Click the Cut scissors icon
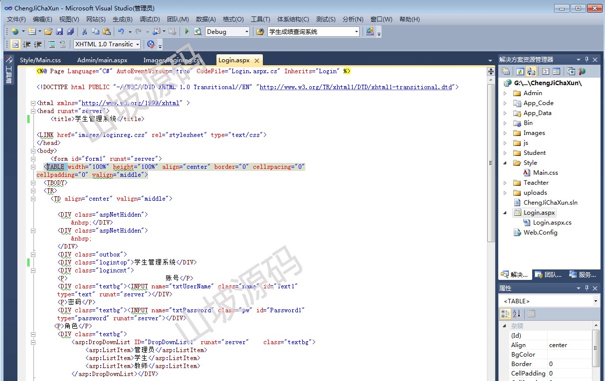This screenshot has height=381, width=605. [85, 31]
